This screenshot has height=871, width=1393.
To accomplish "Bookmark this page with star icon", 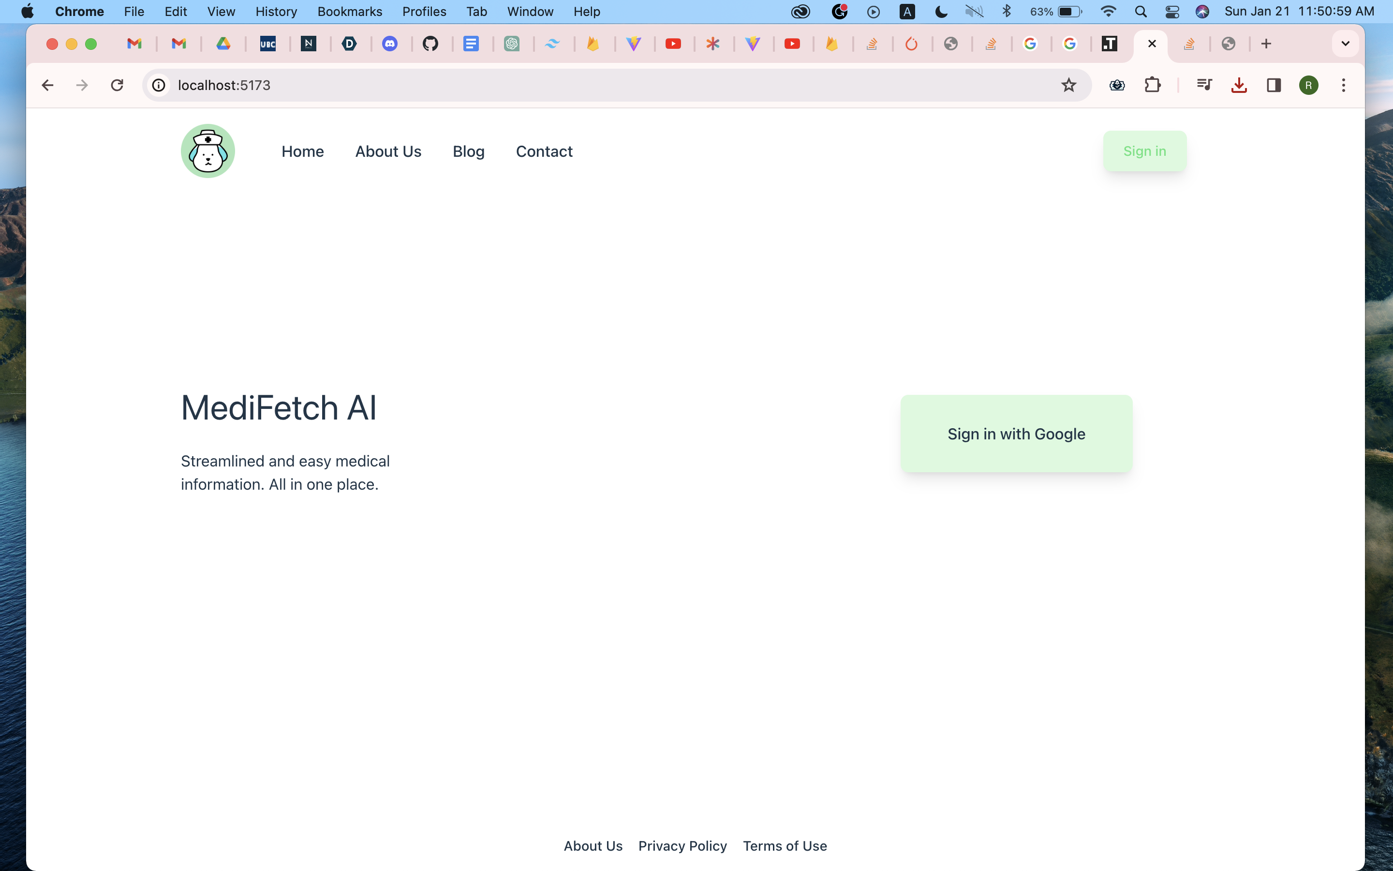I will pos(1068,85).
